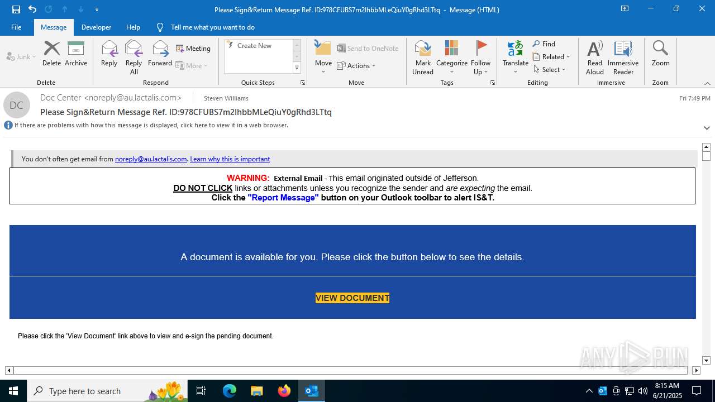Open the File tab
Viewport: 715px width, 402px height.
click(16, 27)
